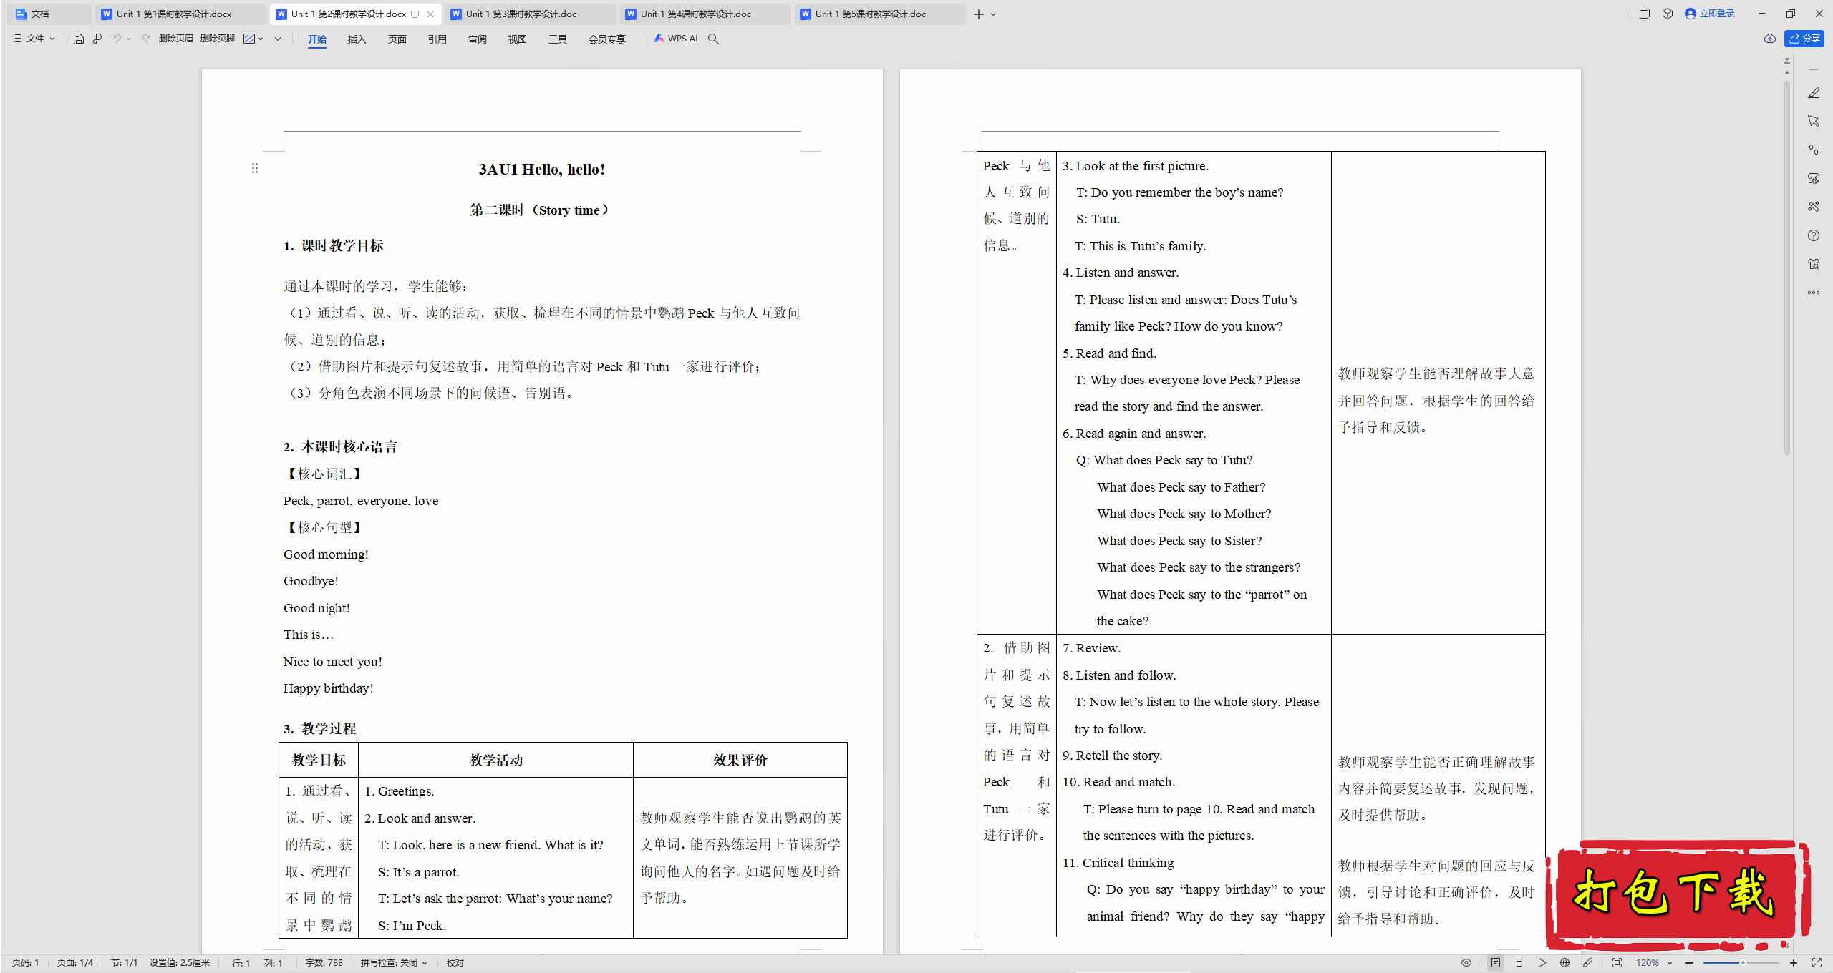Viewport: 1833px width, 973px height.
Task: Switch to Unit 1 第5课时教学设计.doc tab
Action: click(880, 14)
